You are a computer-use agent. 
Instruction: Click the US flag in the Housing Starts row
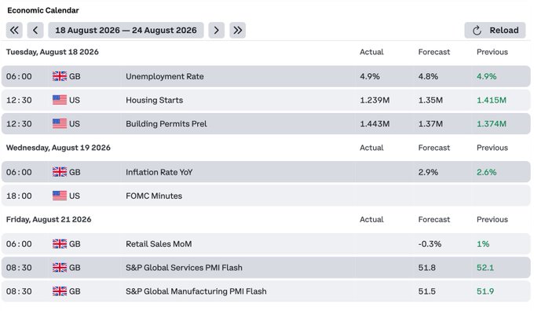60,101
